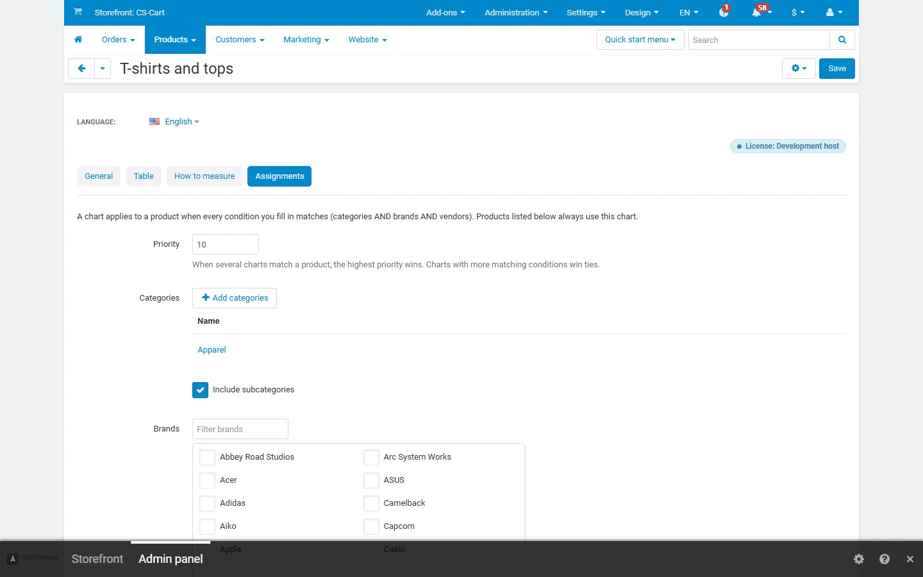Open dropdown arrow next to back button
This screenshot has width=923, height=577.
point(103,69)
